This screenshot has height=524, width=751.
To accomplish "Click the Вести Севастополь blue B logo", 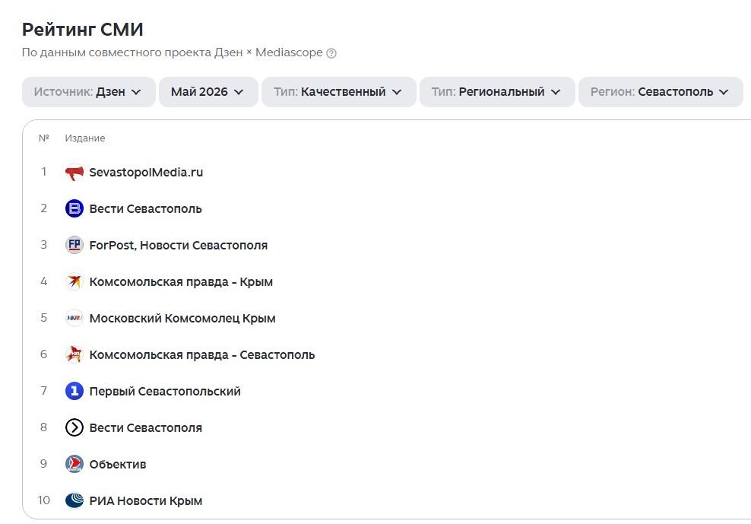I will 74,208.
